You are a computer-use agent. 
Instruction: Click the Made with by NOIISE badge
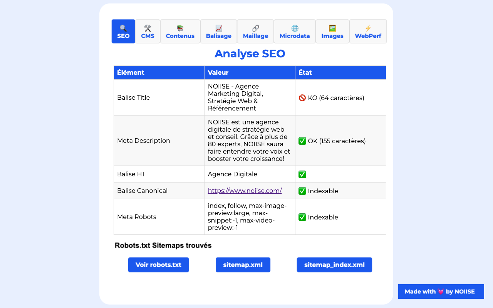pyautogui.click(x=441, y=291)
